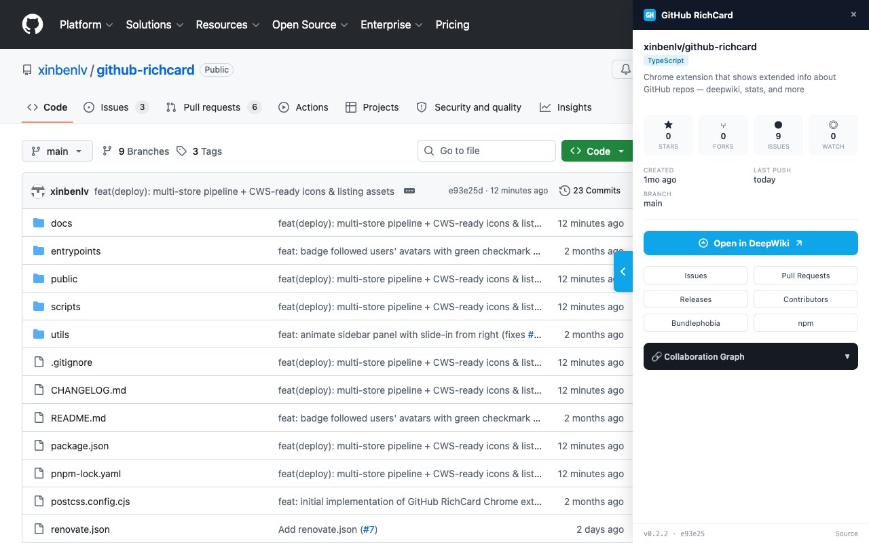Click the CHANGELOG.md file icon

pos(39,390)
